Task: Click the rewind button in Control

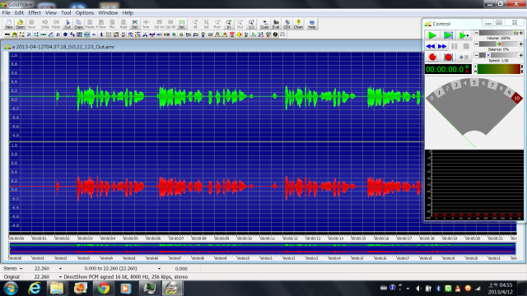Action: [430, 46]
